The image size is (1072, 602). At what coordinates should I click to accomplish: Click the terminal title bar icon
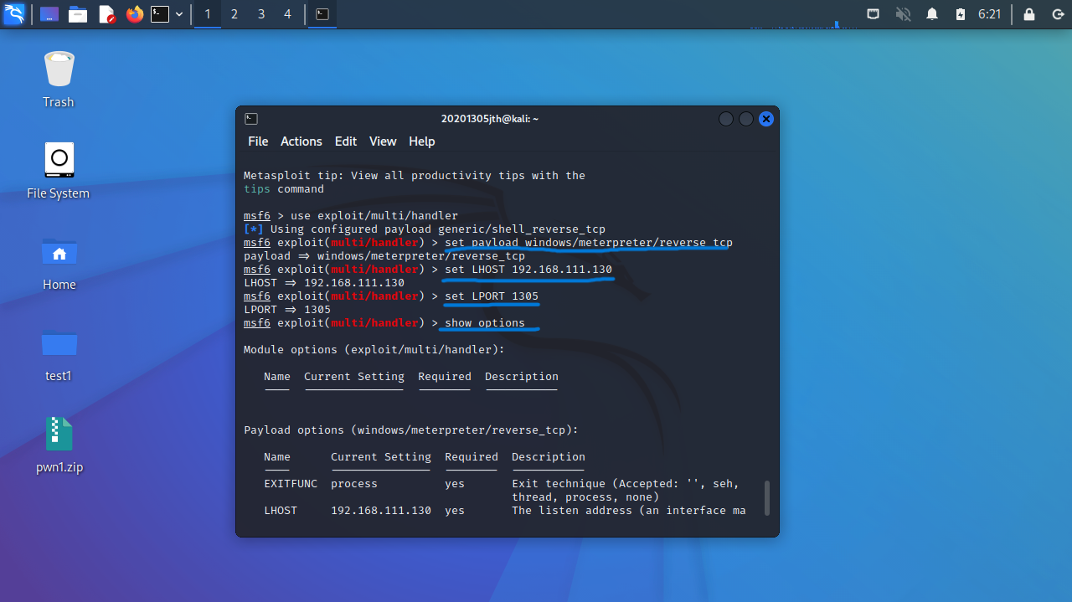(x=251, y=119)
